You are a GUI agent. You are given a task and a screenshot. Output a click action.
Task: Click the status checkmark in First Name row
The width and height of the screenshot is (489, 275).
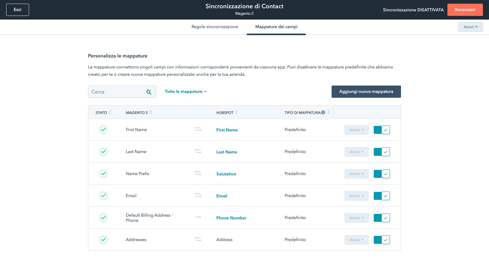coord(103,130)
